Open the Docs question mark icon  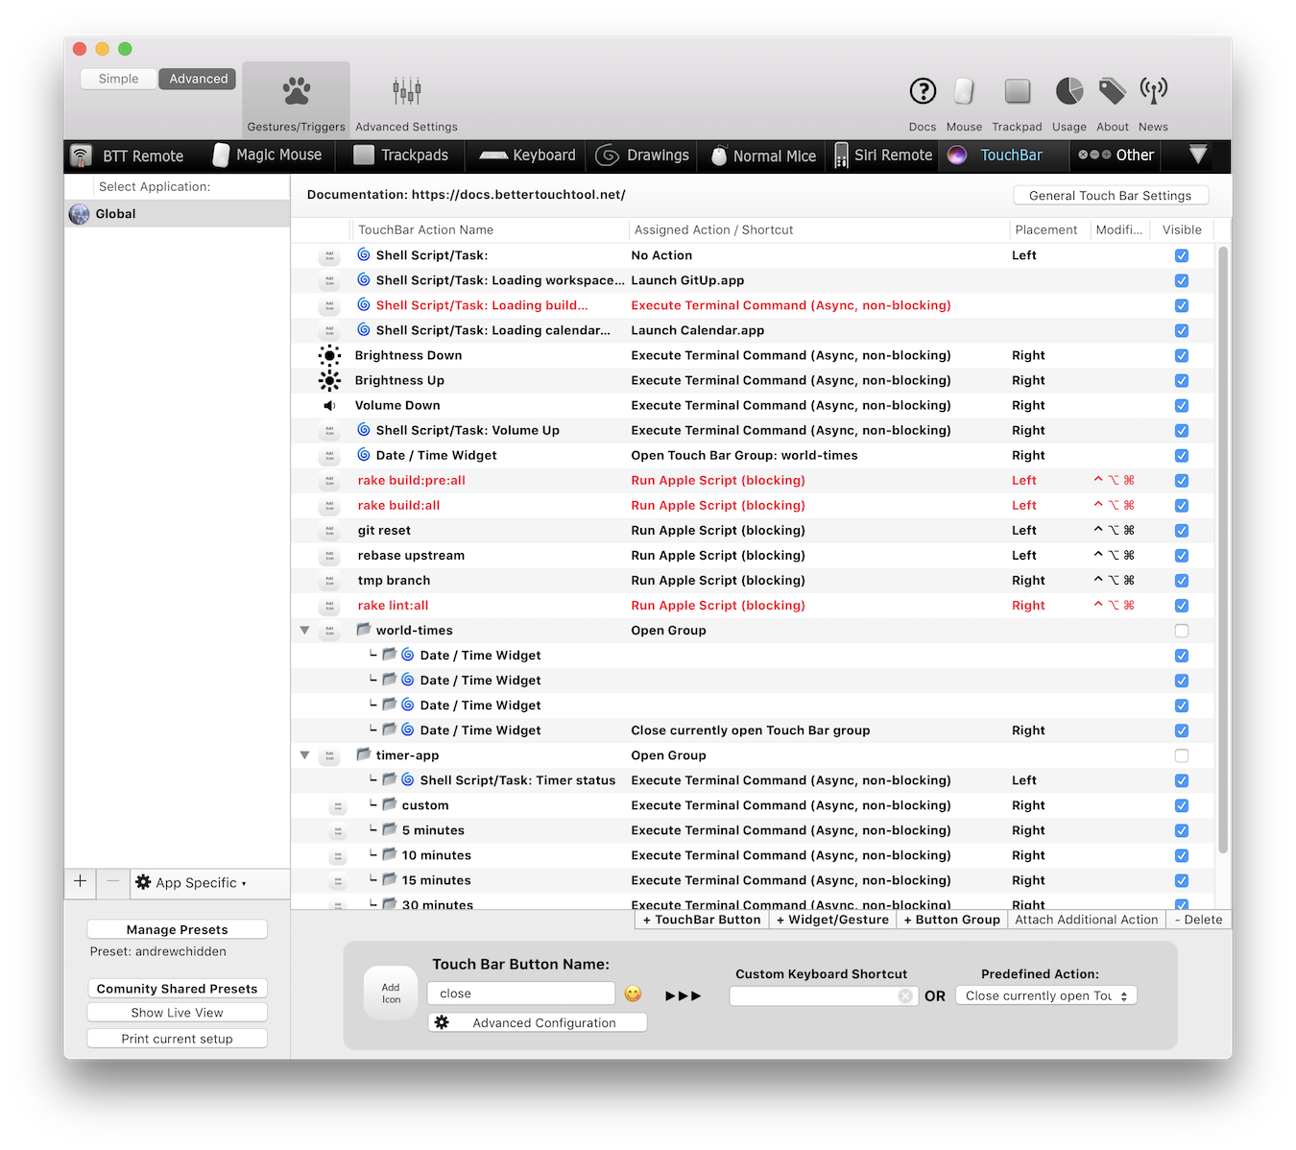(923, 91)
